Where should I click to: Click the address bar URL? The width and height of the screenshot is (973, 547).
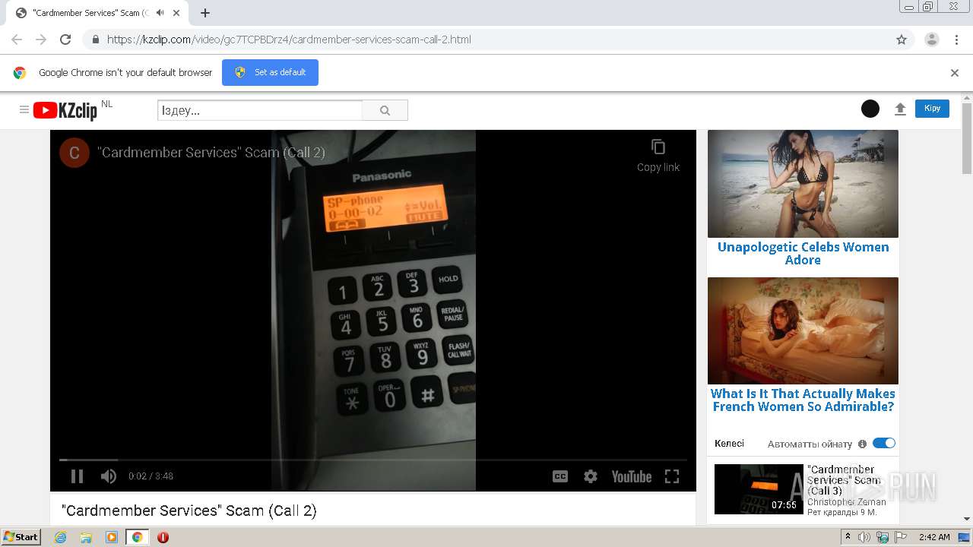(289, 40)
